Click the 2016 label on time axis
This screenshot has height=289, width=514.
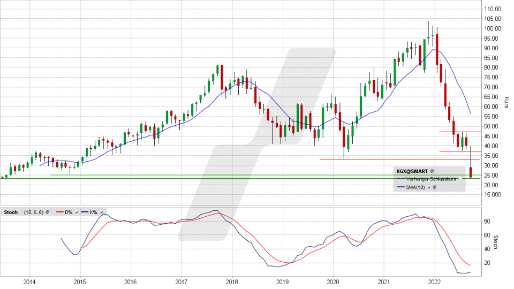tap(131, 282)
